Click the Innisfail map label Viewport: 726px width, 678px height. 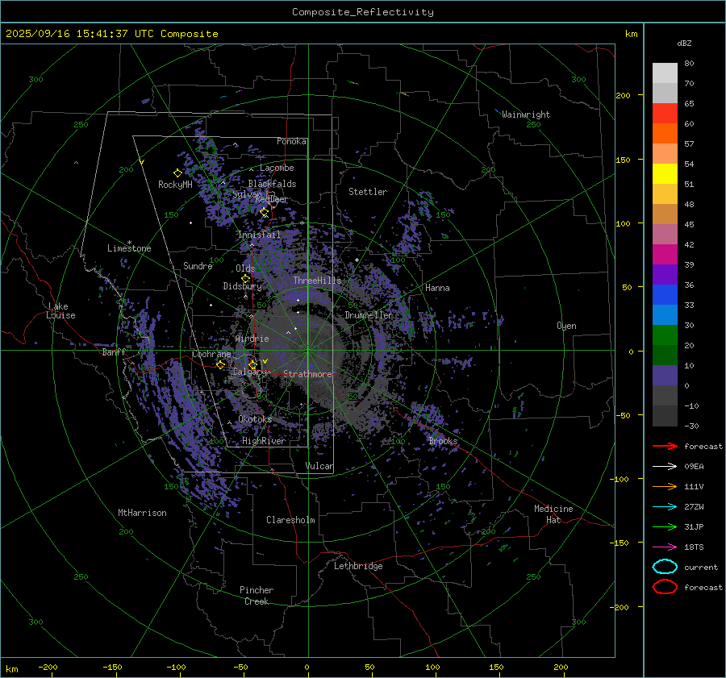(259, 235)
